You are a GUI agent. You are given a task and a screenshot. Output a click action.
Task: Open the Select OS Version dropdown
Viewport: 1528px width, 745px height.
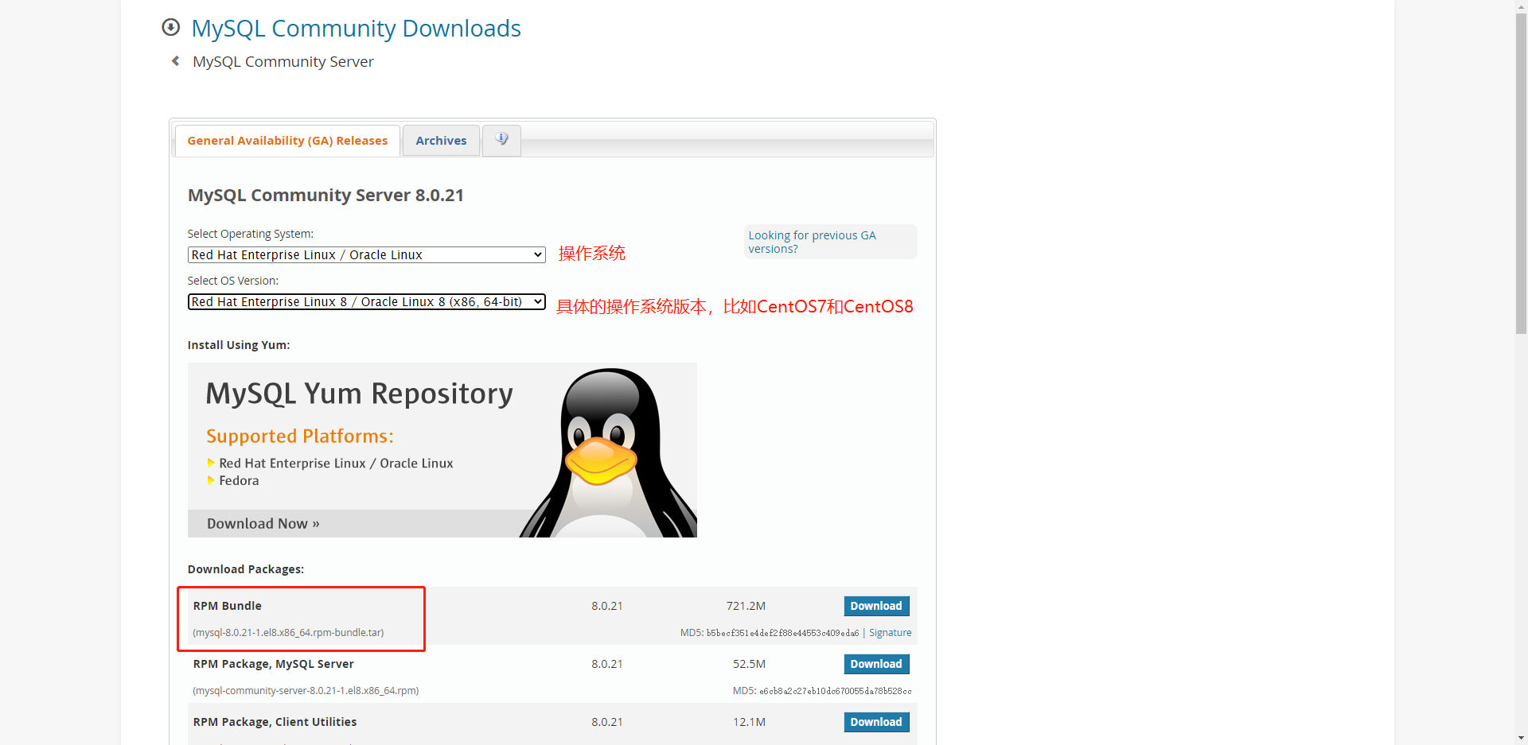pos(367,302)
